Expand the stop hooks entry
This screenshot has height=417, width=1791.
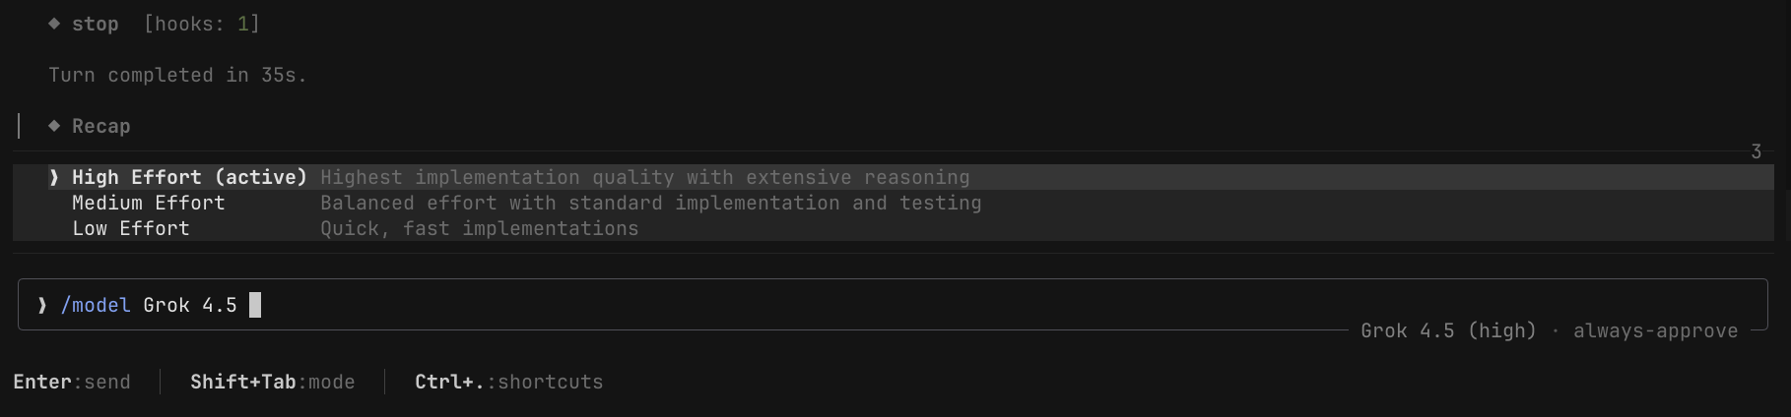point(95,24)
